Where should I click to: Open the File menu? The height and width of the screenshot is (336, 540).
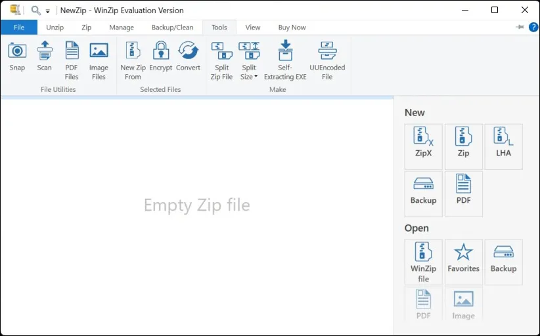pos(19,27)
